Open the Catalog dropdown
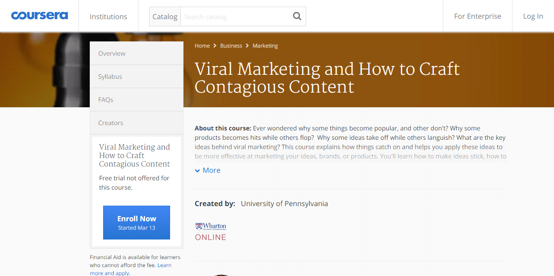This screenshot has height=276, width=554. 165,16
